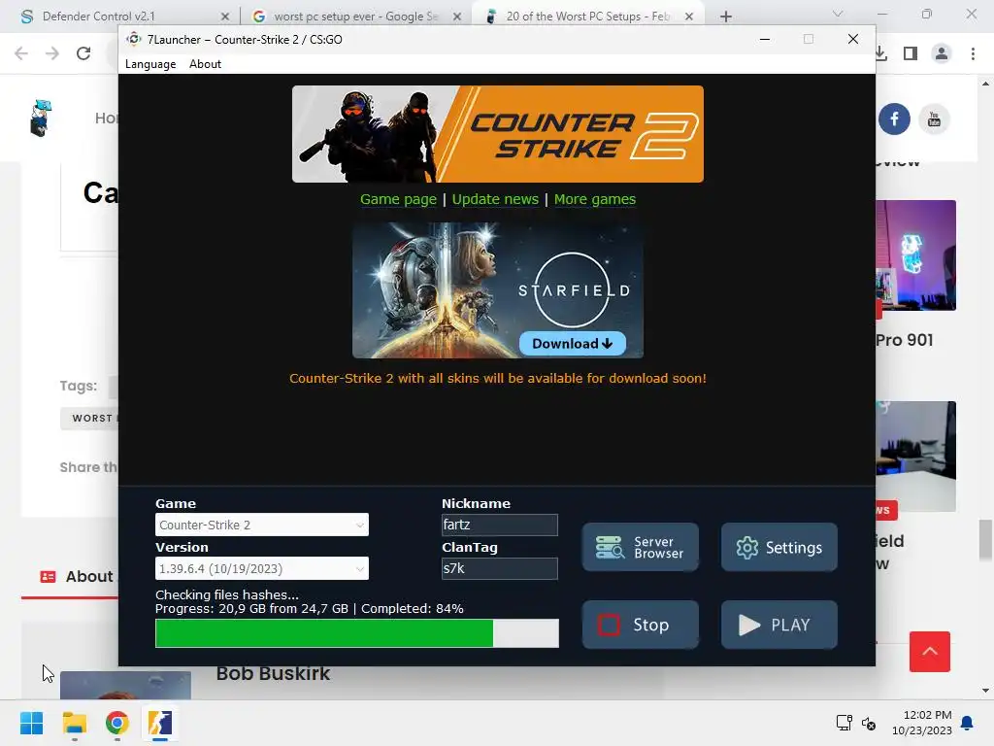Click the green download progress bar

click(x=357, y=633)
